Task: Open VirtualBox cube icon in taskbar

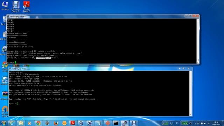Action: [81, 123]
